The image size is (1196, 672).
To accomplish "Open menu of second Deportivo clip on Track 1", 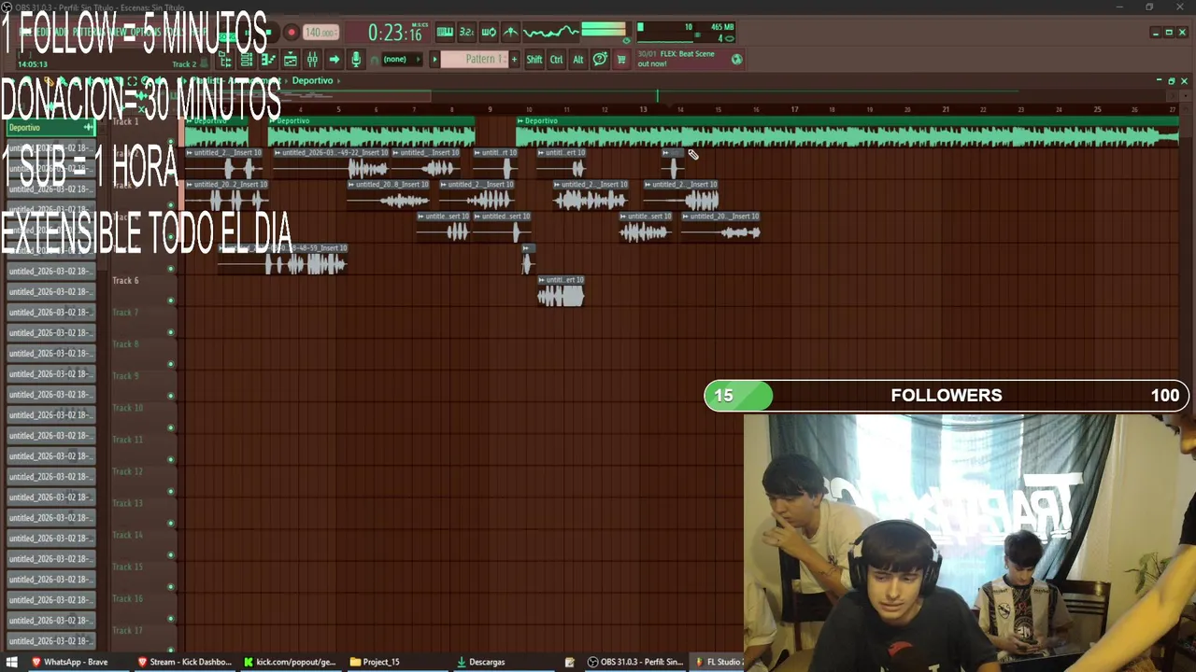I will (273, 120).
